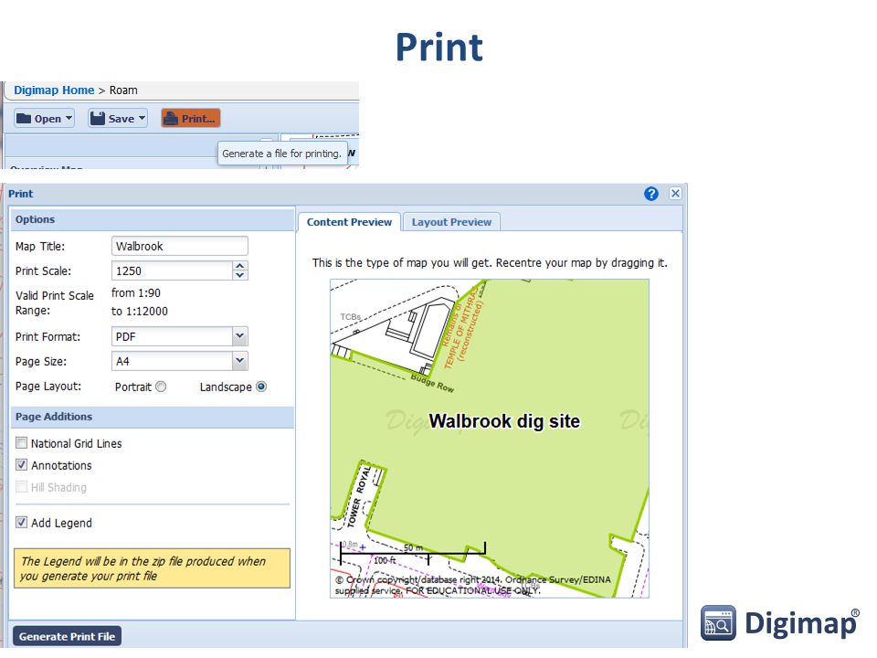This screenshot has height=658, width=877.
Task: Click into the Map Title field
Action: 180,246
